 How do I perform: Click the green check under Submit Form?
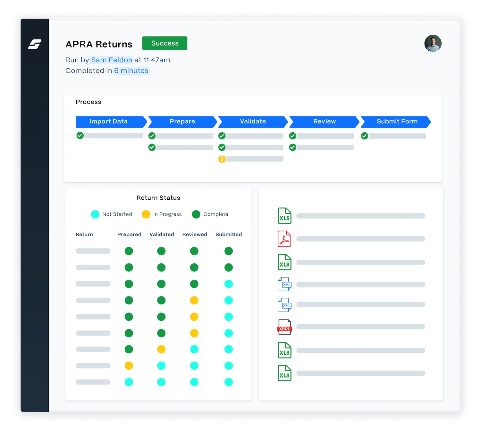click(x=365, y=136)
